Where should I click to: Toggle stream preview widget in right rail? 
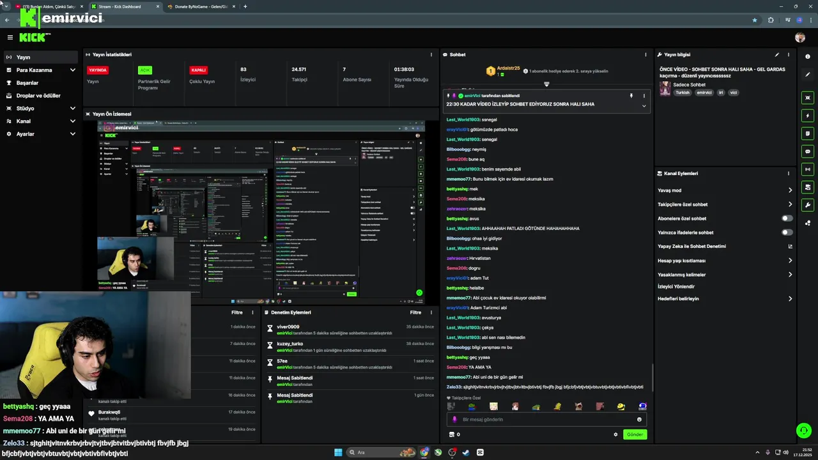[808, 98]
